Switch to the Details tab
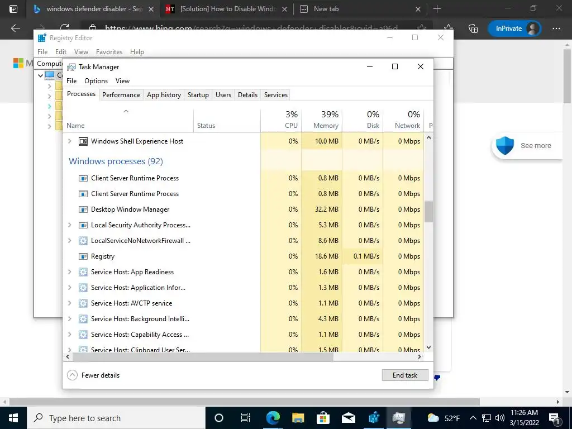Viewport: 572px width, 429px height. 247,95
